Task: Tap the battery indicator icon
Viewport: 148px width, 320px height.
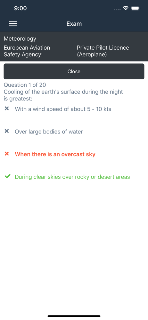Action: point(135,8)
